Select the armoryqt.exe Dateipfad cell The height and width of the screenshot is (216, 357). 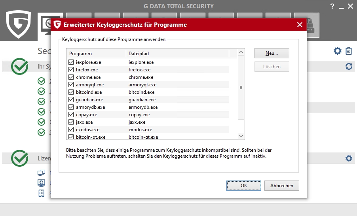142,84
